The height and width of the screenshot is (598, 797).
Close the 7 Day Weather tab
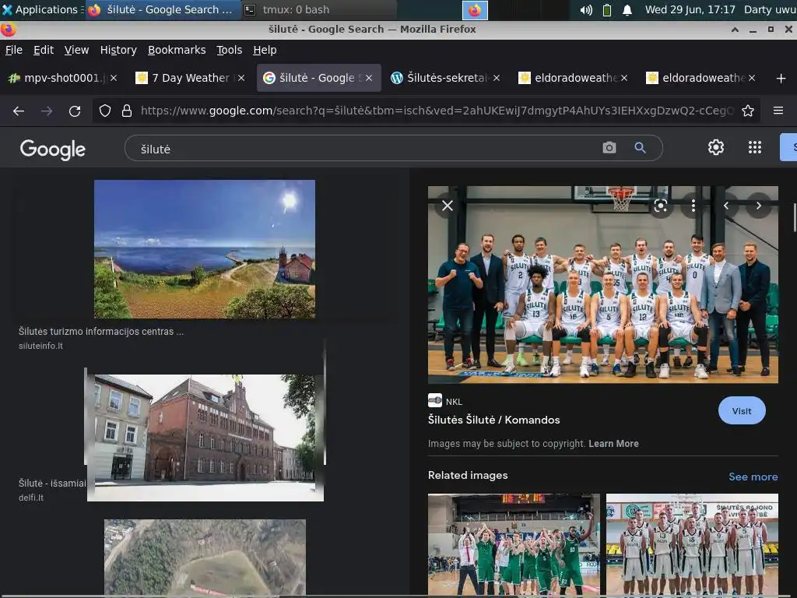(241, 78)
